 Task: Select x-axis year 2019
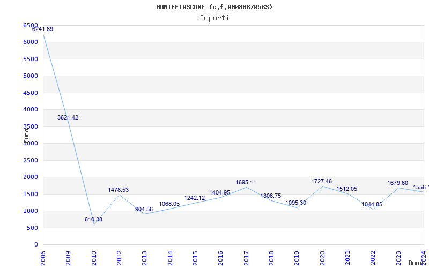297,258
